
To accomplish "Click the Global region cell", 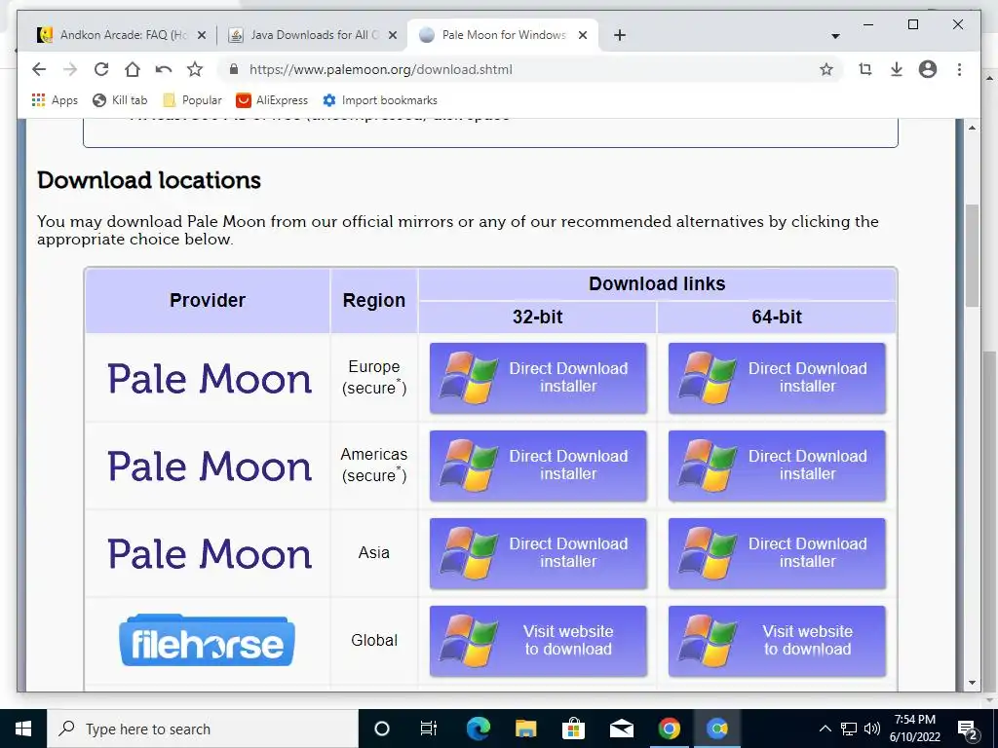I will (374, 641).
